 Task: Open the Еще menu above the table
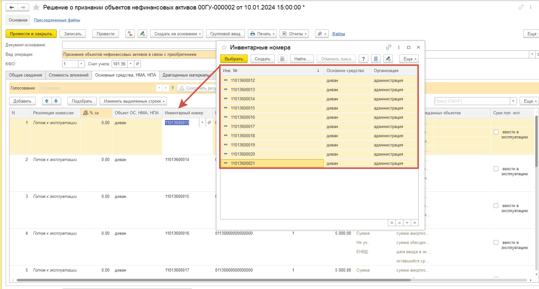point(529,101)
